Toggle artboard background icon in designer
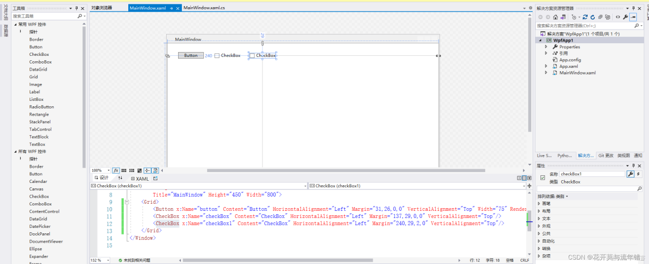 point(139,170)
